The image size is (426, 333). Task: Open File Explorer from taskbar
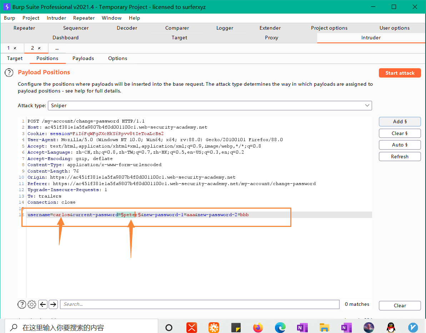(324, 328)
